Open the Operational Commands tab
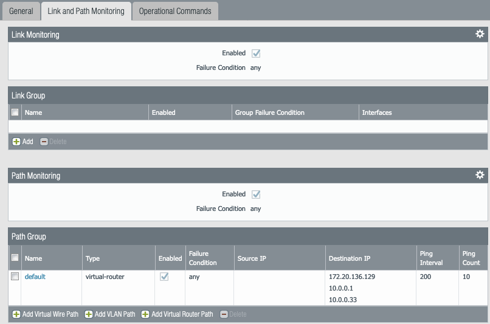The width and height of the screenshot is (490, 324). [175, 11]
